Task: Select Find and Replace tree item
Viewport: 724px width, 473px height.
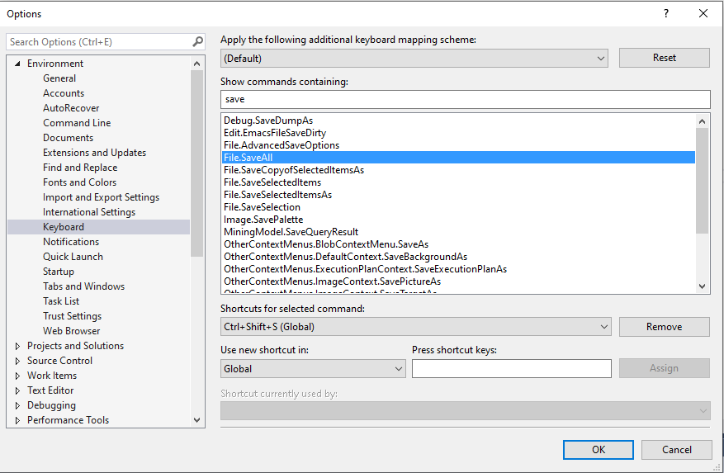Action: (x=80, y=168)
